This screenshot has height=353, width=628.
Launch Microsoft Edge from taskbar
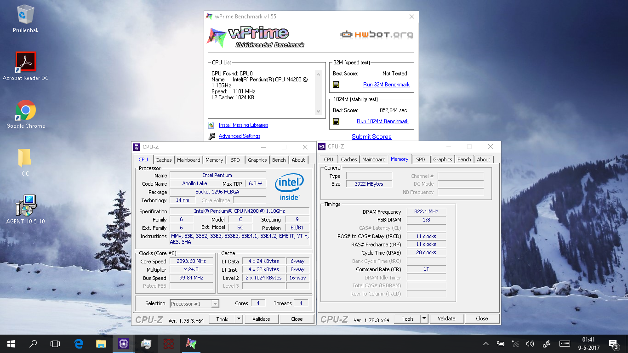click(x=79, y=343)
